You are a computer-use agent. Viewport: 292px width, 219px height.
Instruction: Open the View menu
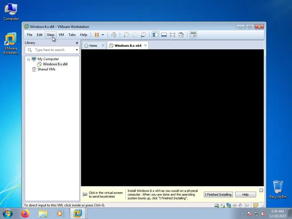pyautogui.click(x=50, y=35)
